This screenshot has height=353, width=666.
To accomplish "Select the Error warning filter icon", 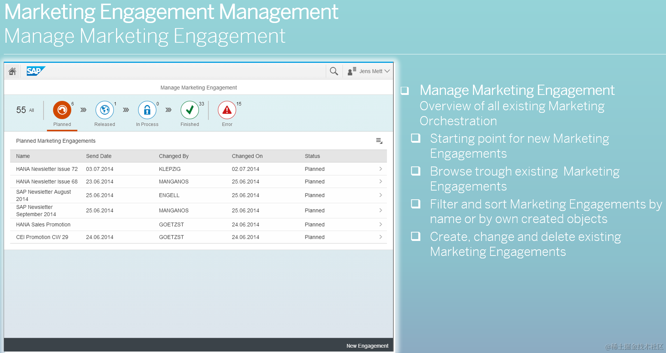I will [x=227, y=110].
